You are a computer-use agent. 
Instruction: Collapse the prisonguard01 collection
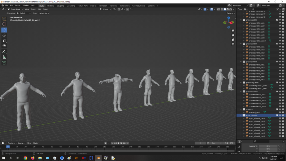click(x=241, y=20)
